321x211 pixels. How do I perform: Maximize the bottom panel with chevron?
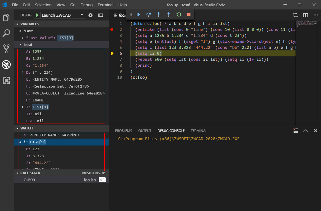pyautogui.click(x=306, y=131)
